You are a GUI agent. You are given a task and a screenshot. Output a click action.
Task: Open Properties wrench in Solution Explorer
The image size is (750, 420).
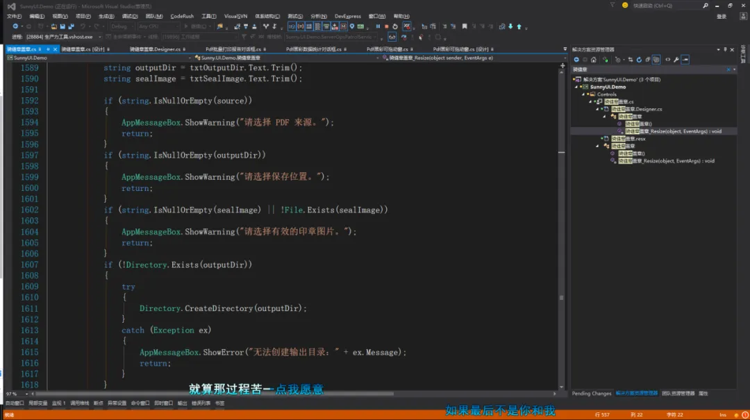676,60
